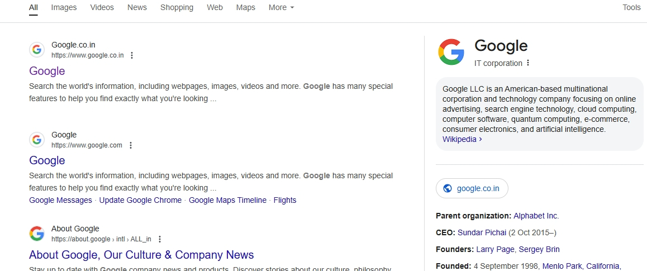
Task: Switch to the News tab
Action: (x=137, y=7)
